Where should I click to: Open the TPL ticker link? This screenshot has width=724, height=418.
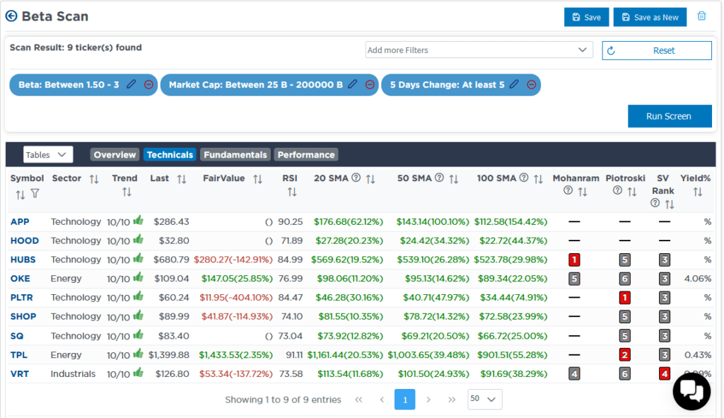click(x=19, y=355)
